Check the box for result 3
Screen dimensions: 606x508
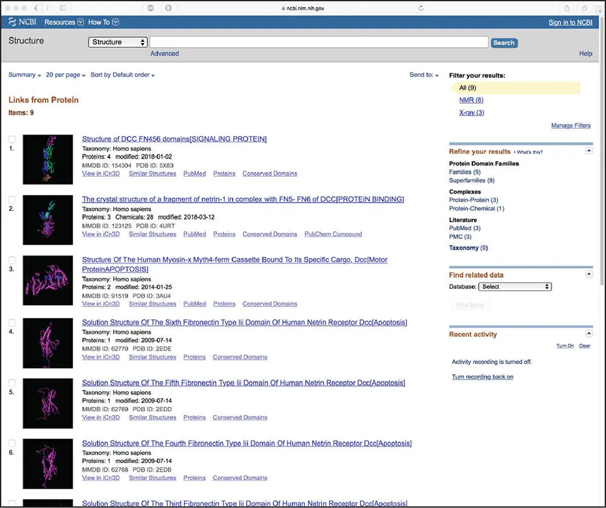(x=12, y=260)
